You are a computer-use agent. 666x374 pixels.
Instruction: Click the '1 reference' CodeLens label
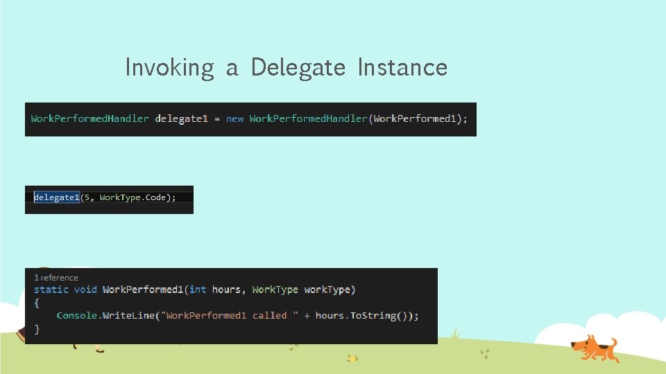tap(56, 278)
